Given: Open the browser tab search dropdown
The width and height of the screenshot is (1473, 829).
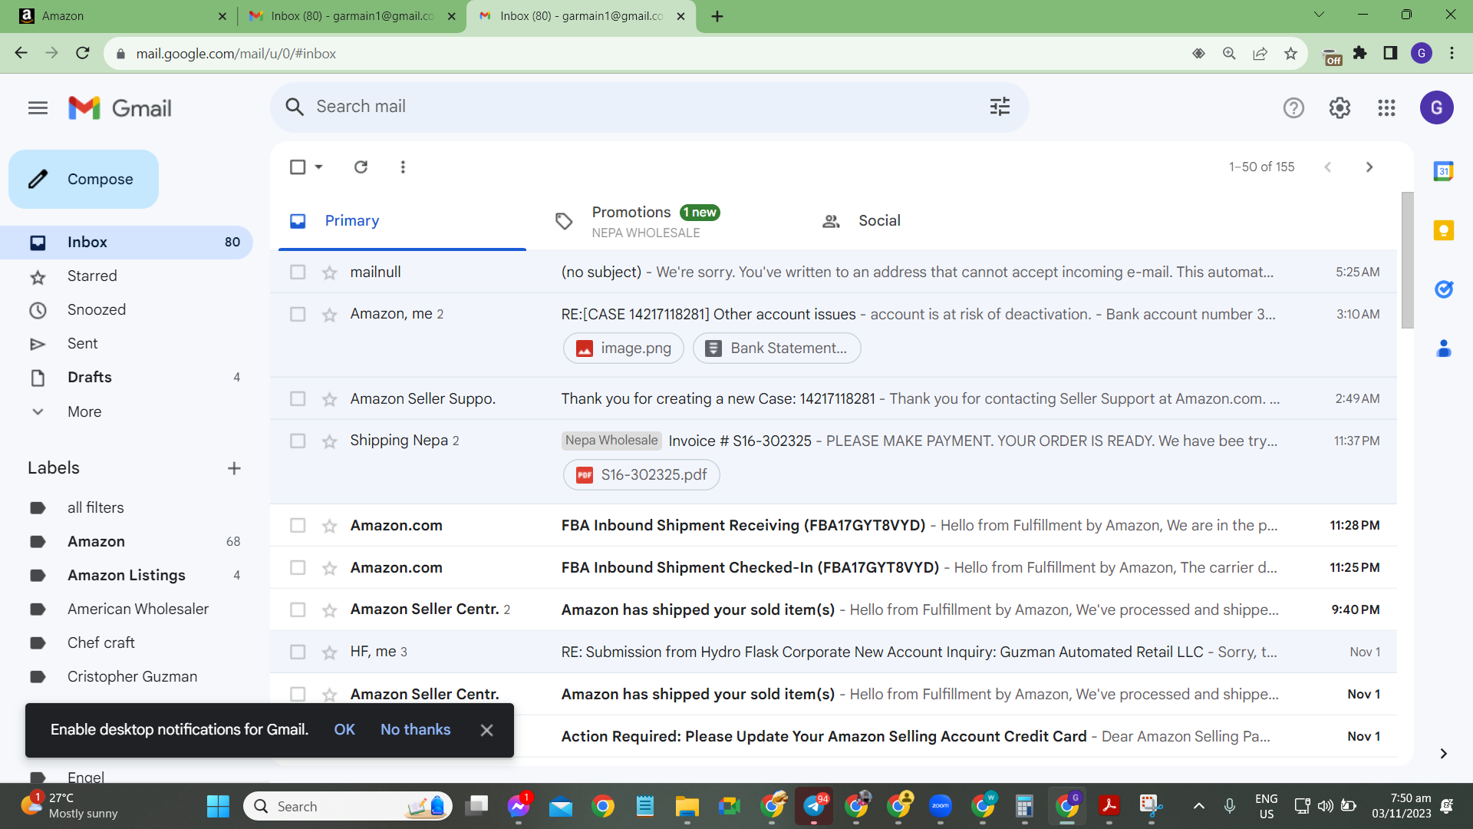Looking at the screenshot, I should click(x=1319, y=15).
